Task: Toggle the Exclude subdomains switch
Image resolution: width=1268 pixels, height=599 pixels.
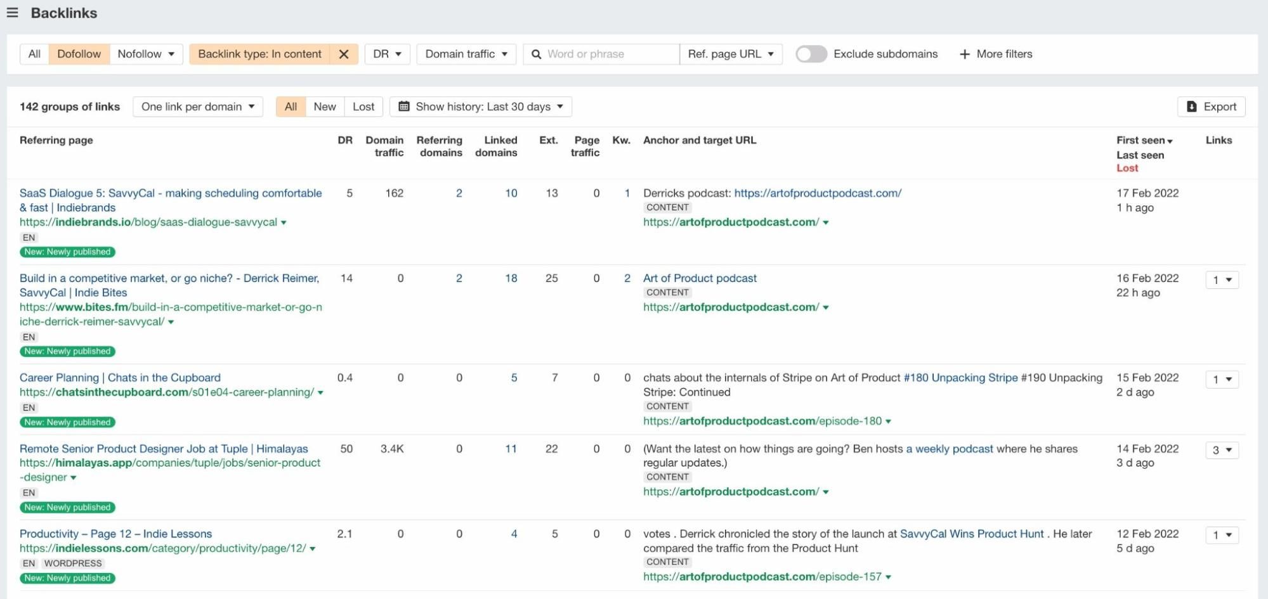Action: (x=811, y=55)
